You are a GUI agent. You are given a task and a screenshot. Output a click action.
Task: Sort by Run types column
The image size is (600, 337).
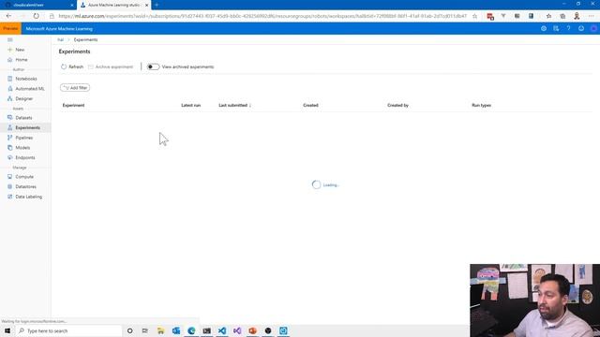click(x=481, y=105)
